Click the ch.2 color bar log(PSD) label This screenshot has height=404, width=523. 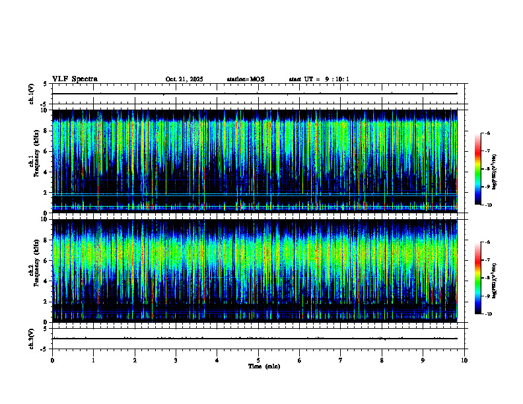[495, 281]
